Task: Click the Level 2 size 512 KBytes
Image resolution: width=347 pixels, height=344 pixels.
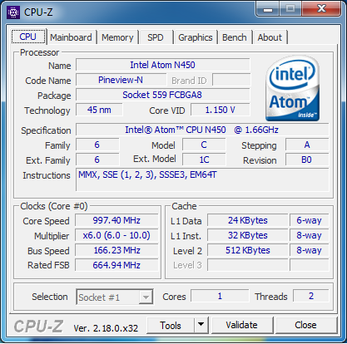Action: coord(248,250)
